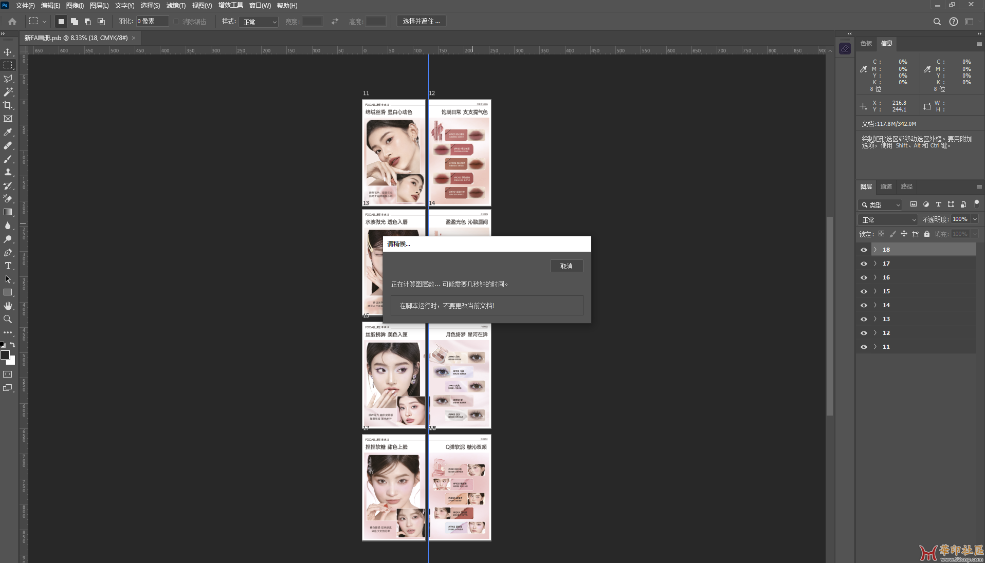This screenshot has width=985, height=563.
Task: Select the Clone Stamp tool
Action: coord(8,172)
